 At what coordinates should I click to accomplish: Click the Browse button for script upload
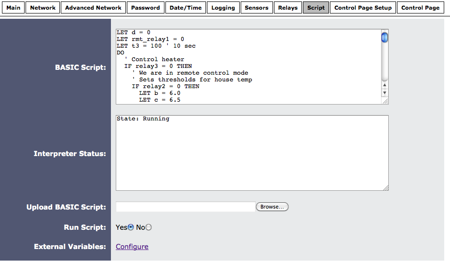tap(272, 207)
